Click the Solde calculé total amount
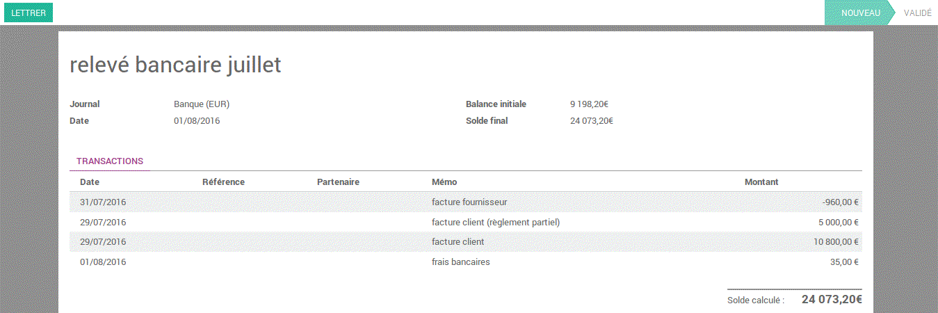 (x=832, y=300)
